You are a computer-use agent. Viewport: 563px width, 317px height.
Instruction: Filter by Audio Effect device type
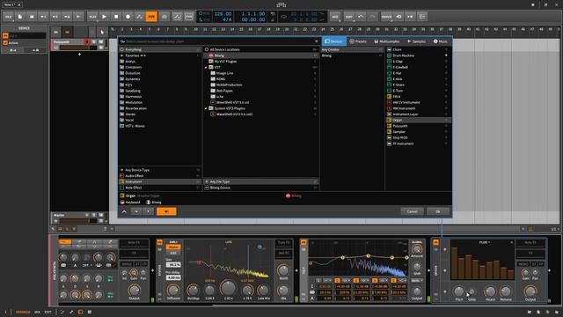160,176
